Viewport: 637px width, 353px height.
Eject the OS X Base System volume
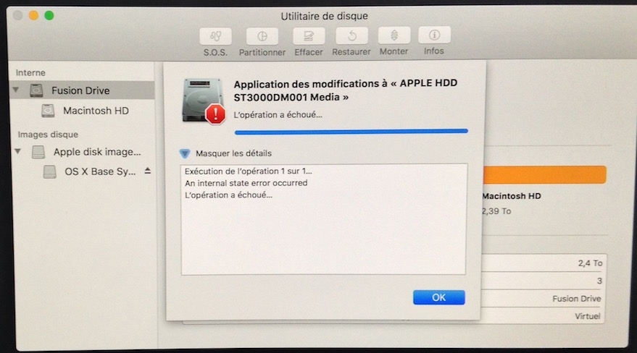coord(147,171)
